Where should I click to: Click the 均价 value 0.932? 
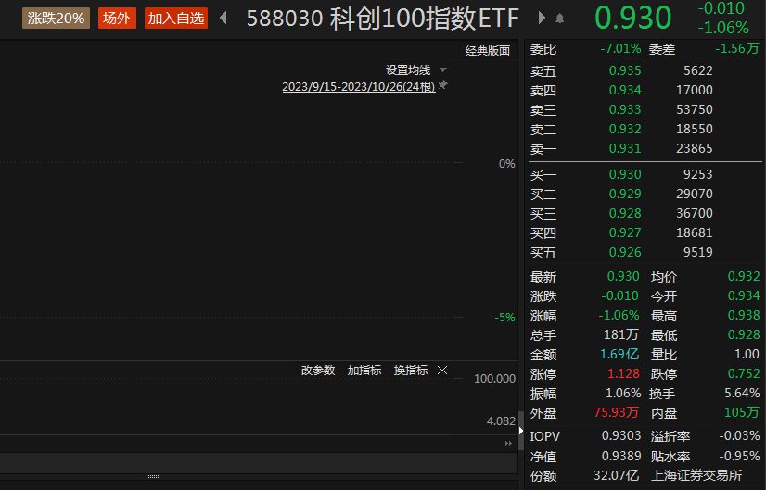tap(744, 277)
